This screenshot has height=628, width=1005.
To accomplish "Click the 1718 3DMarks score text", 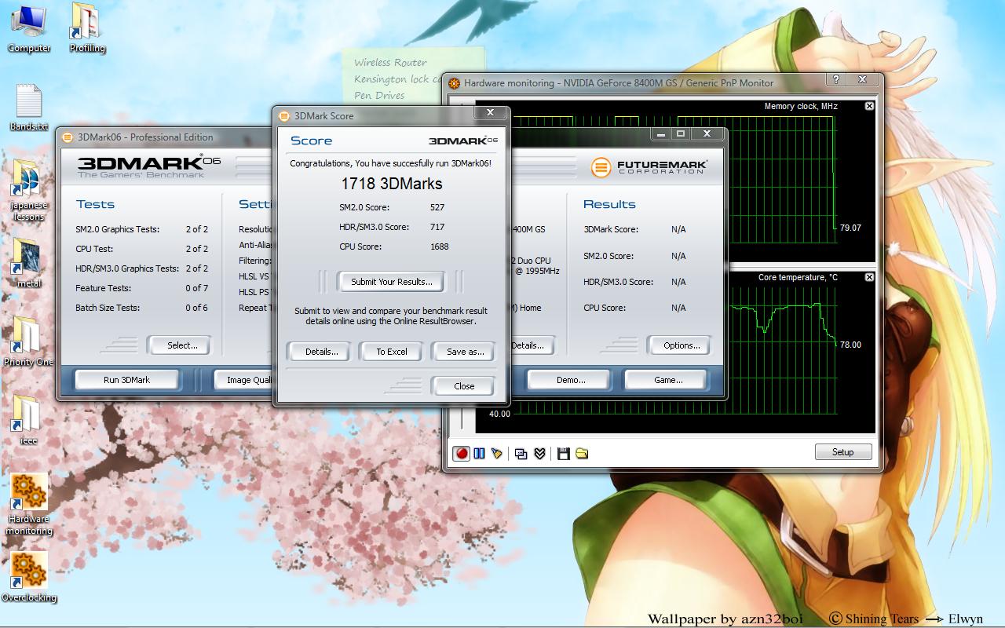I will [391, 184].
